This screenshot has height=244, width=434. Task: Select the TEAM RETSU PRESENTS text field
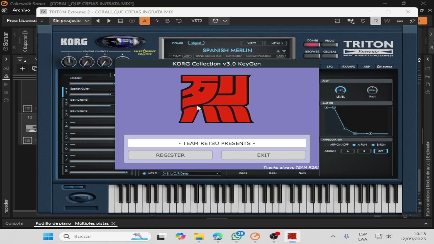pos(217,143)
